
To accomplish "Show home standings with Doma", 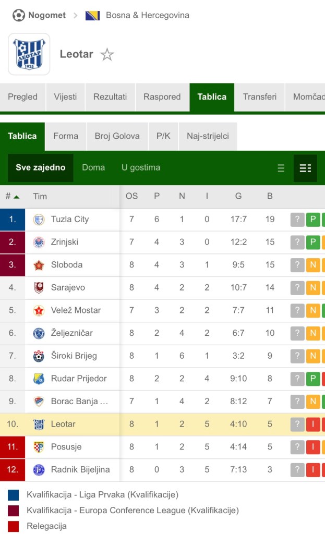I will coord(93,168).
